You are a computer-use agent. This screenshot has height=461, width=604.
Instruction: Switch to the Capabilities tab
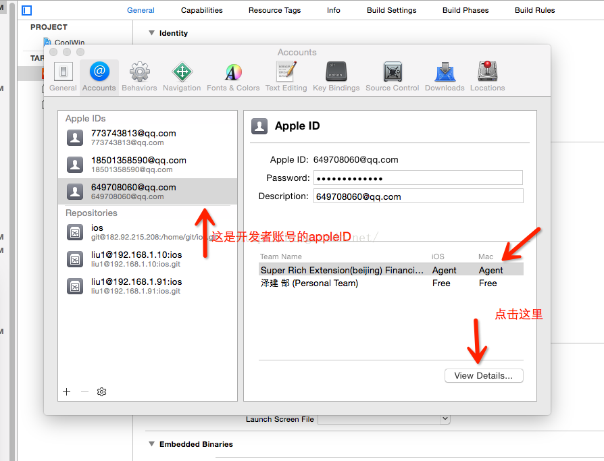(x=202, y=10)
